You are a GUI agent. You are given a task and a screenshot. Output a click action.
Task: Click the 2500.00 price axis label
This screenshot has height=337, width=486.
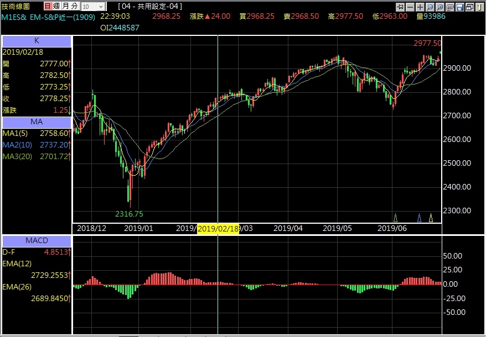click(x=457, y=163)
